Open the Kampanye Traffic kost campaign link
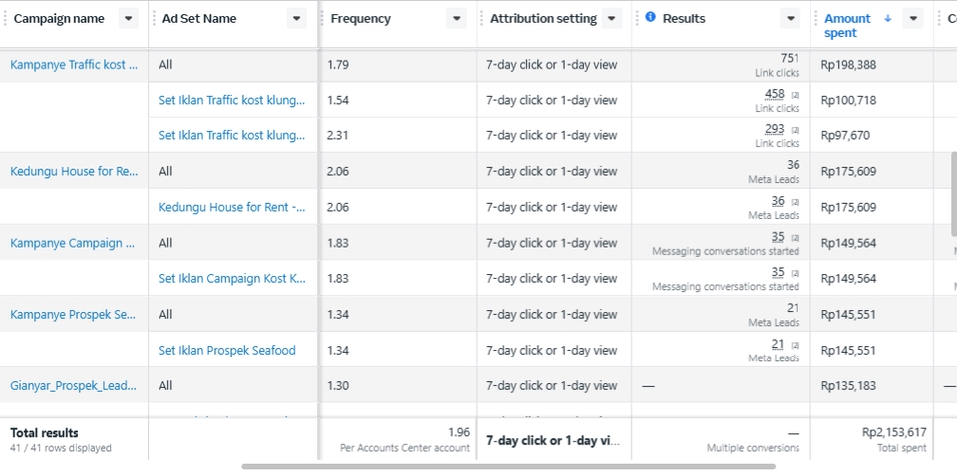The width and height of the screenshot is (957, 476). [x=74, y=64]
